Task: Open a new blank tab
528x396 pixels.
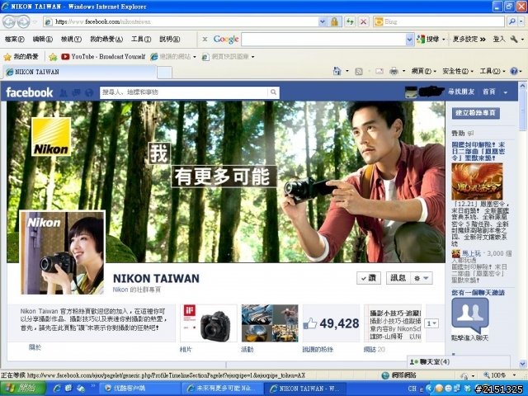Action: (165, 73)
